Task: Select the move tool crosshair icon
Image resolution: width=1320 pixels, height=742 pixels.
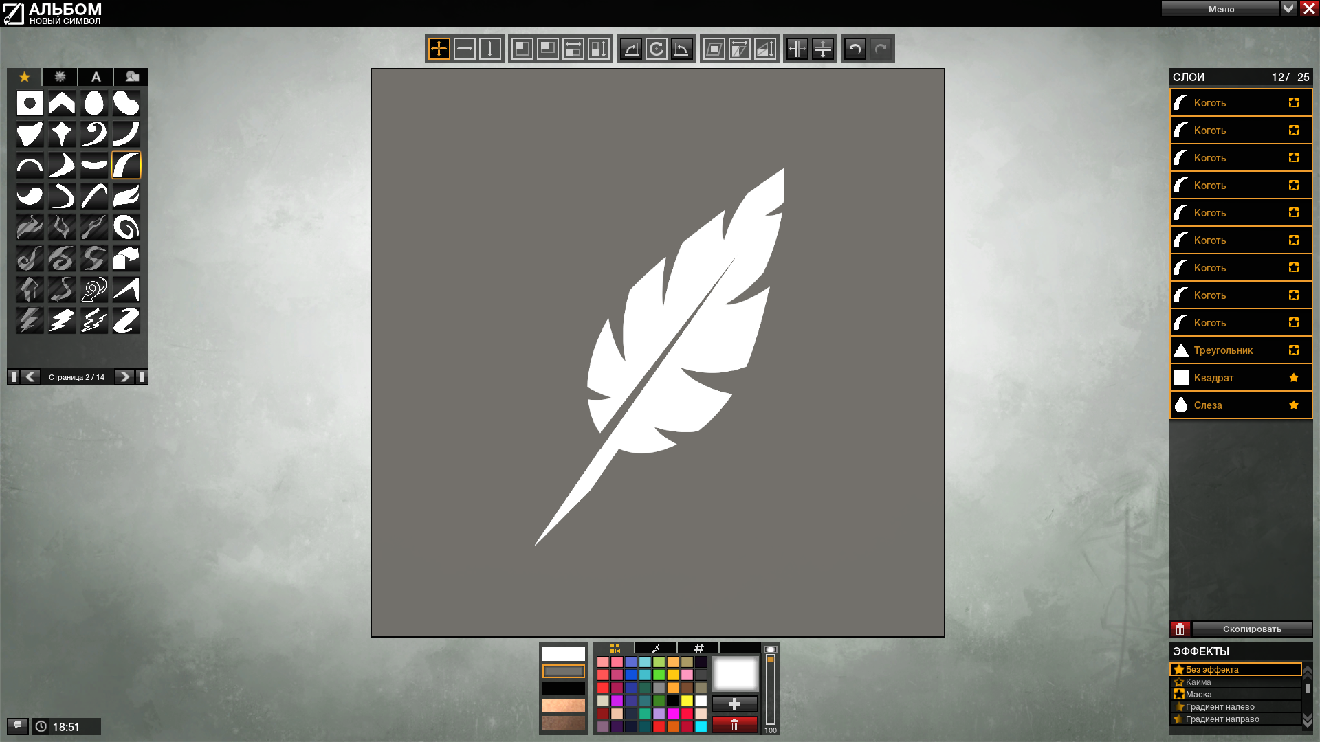Action: coord(439,49)
